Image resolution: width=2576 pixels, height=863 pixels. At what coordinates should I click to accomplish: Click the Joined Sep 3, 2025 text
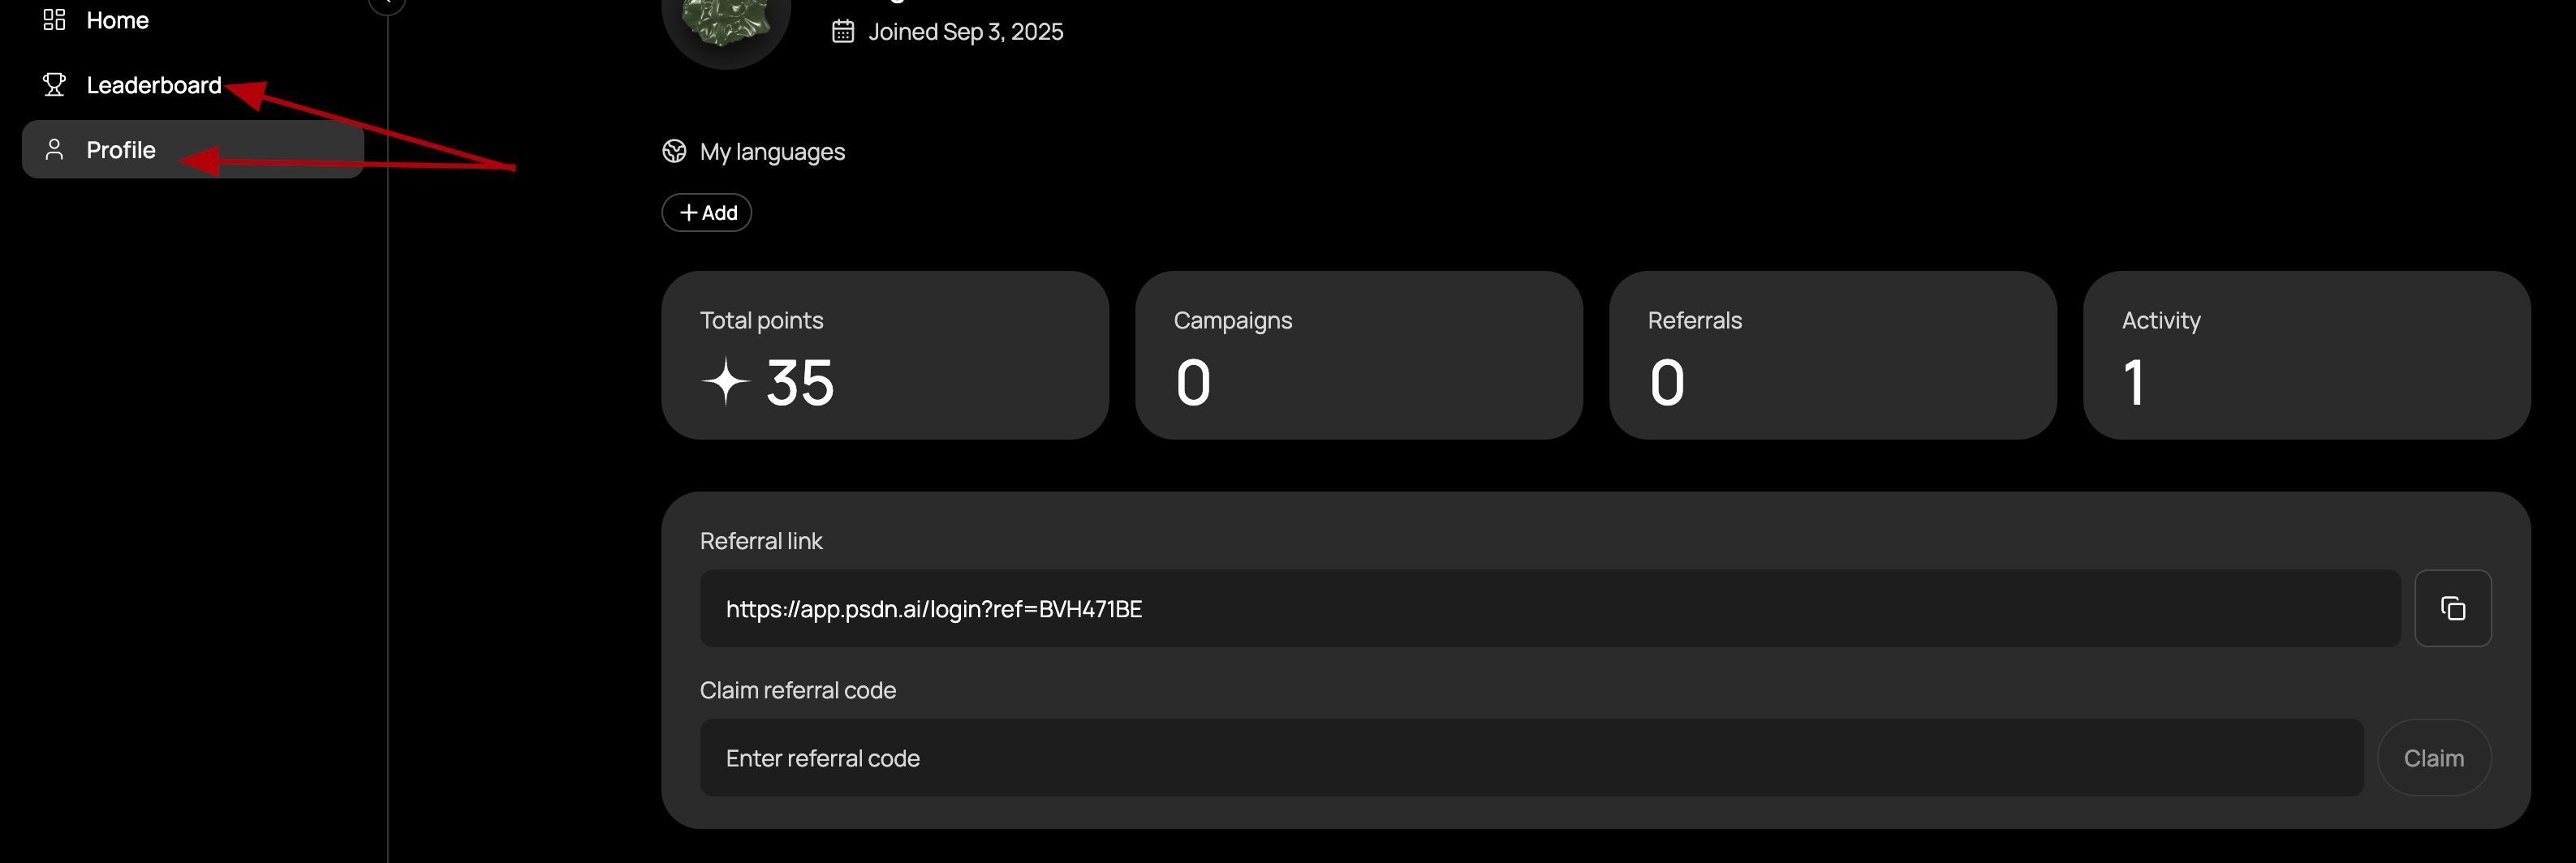[965, 32]
